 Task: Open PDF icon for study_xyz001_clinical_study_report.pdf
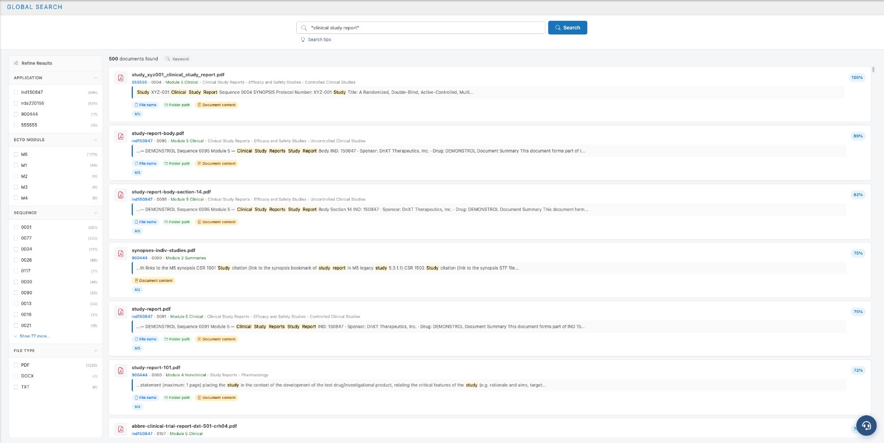click(x=120, y=77)
